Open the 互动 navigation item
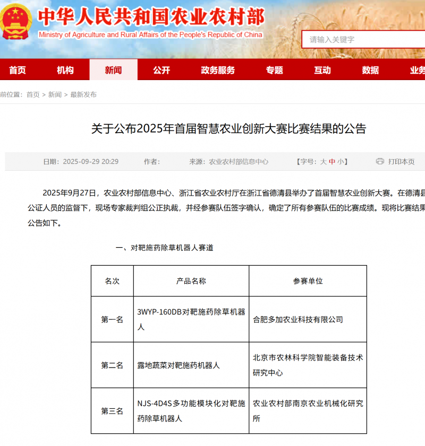 (x=322, y=70)
